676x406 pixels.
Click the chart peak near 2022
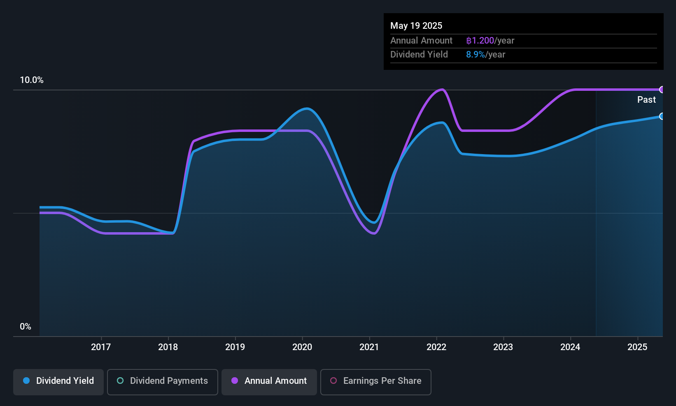pyautogui.click(x=441, y=90)
